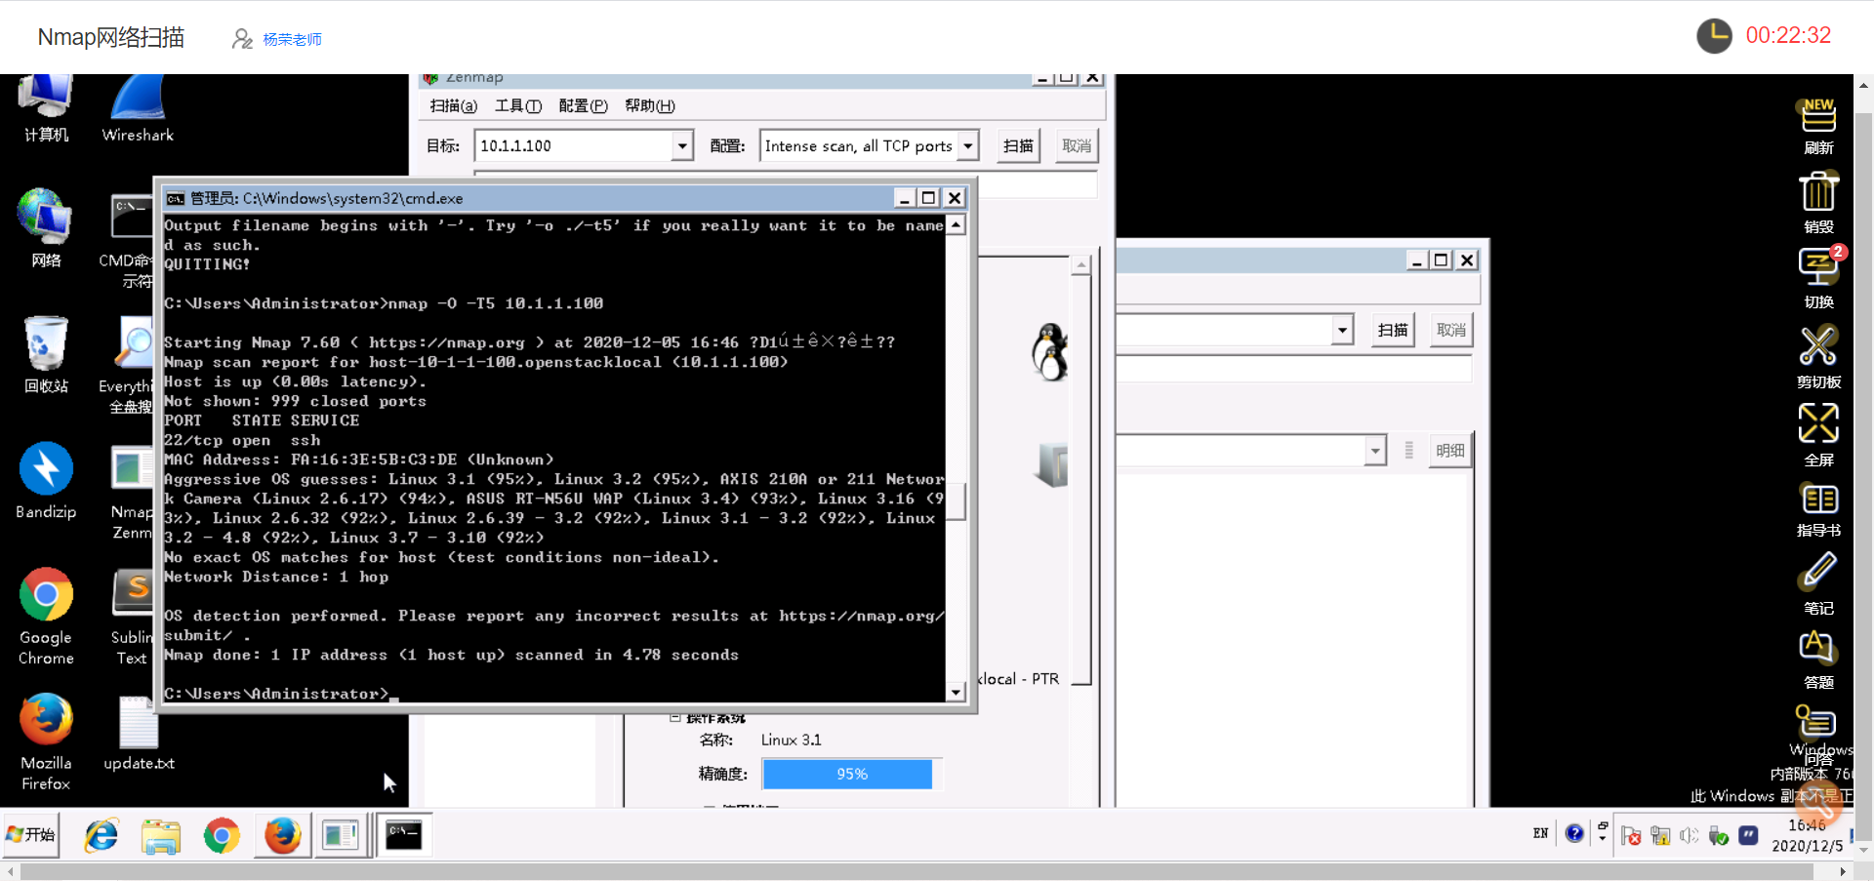
Task: Click 取消 in the rear Zenmap window
Action: 1451,330
